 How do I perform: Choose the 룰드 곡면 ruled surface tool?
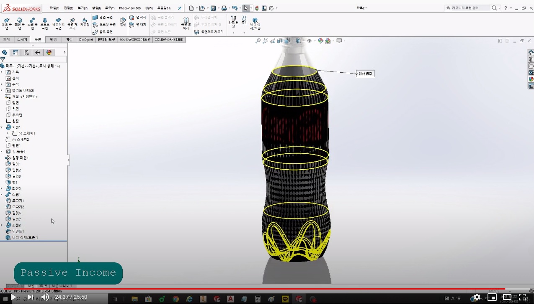(x=103, y=32)
